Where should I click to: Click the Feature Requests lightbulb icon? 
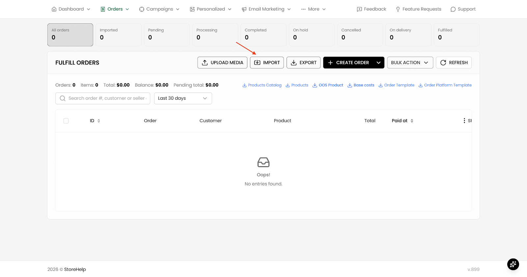(398, 9)
